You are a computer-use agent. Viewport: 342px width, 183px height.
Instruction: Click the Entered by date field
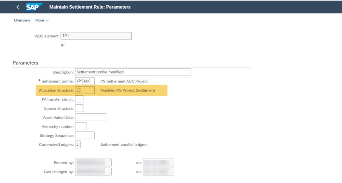point(158,163)
